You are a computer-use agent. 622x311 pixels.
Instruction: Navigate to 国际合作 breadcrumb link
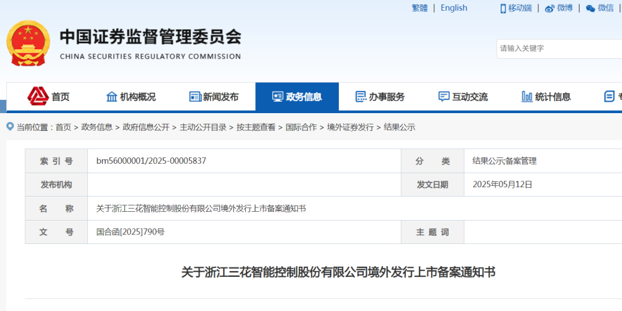pyautogui.click(x=301, y=127)
